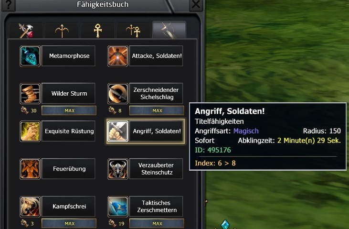Click the MAX bar under Taktisches Zerschmettern
The height and width of the screenshot is (229, 349).
tap(157, 223)
